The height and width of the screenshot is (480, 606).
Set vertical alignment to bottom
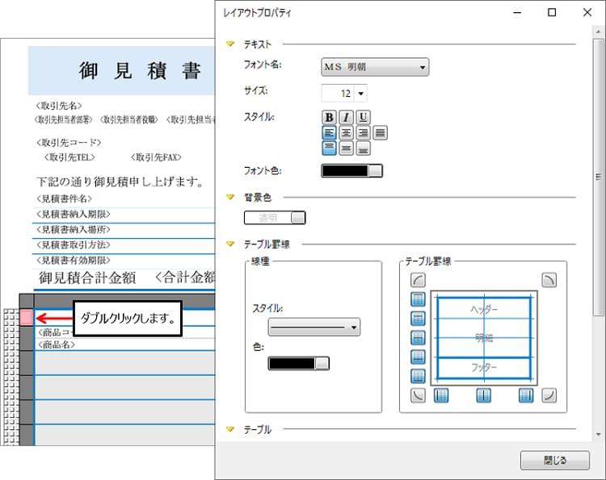pyautogui.click(x=364, y=148)
